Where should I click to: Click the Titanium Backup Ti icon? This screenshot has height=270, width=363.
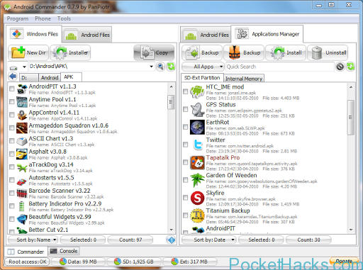click(x=197, y=215)
